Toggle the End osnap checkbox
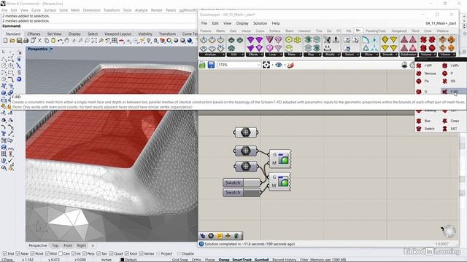Viewport: 467px width, 262px height. pos(5,254)
